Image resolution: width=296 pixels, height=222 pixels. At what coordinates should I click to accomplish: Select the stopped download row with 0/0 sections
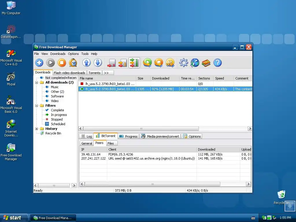pos(165,84)
